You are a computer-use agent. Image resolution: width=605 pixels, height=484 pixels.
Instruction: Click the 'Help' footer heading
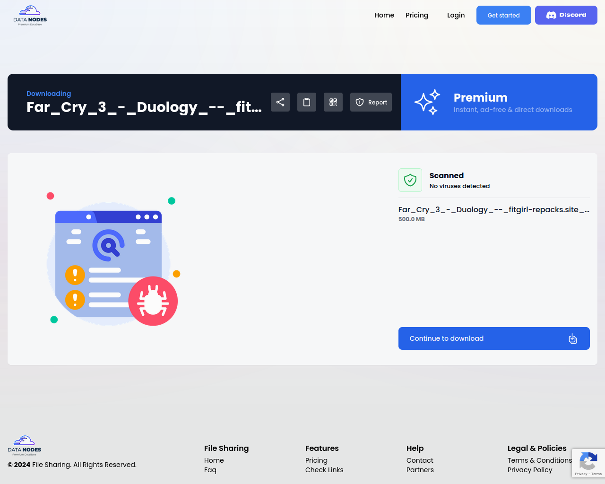[x=415, y=448]
